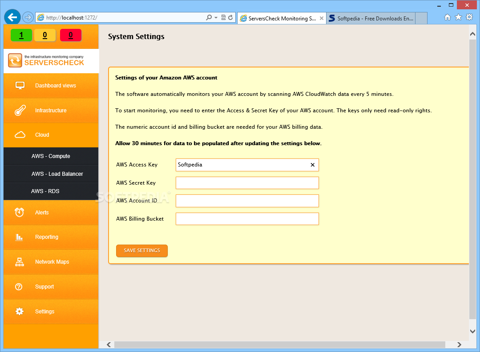Viewport: 480px width, 352px height.
Task: Focus the AWS Access Key field
Action: [247, 165]
